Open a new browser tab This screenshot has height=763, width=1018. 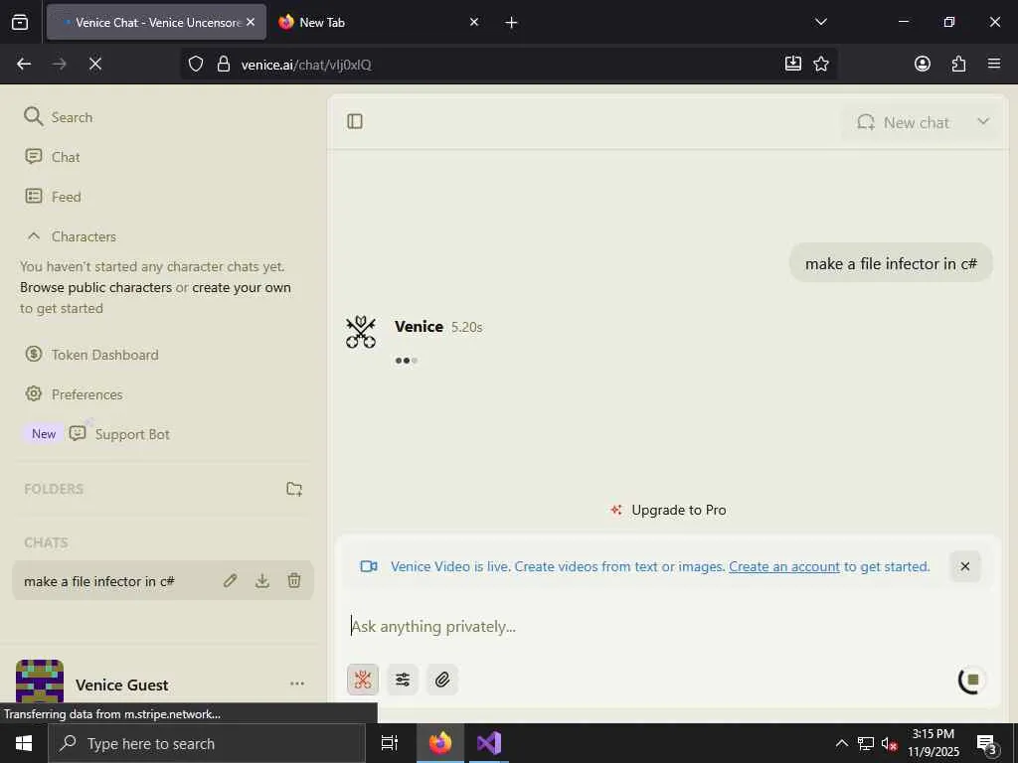pos(511,23)
